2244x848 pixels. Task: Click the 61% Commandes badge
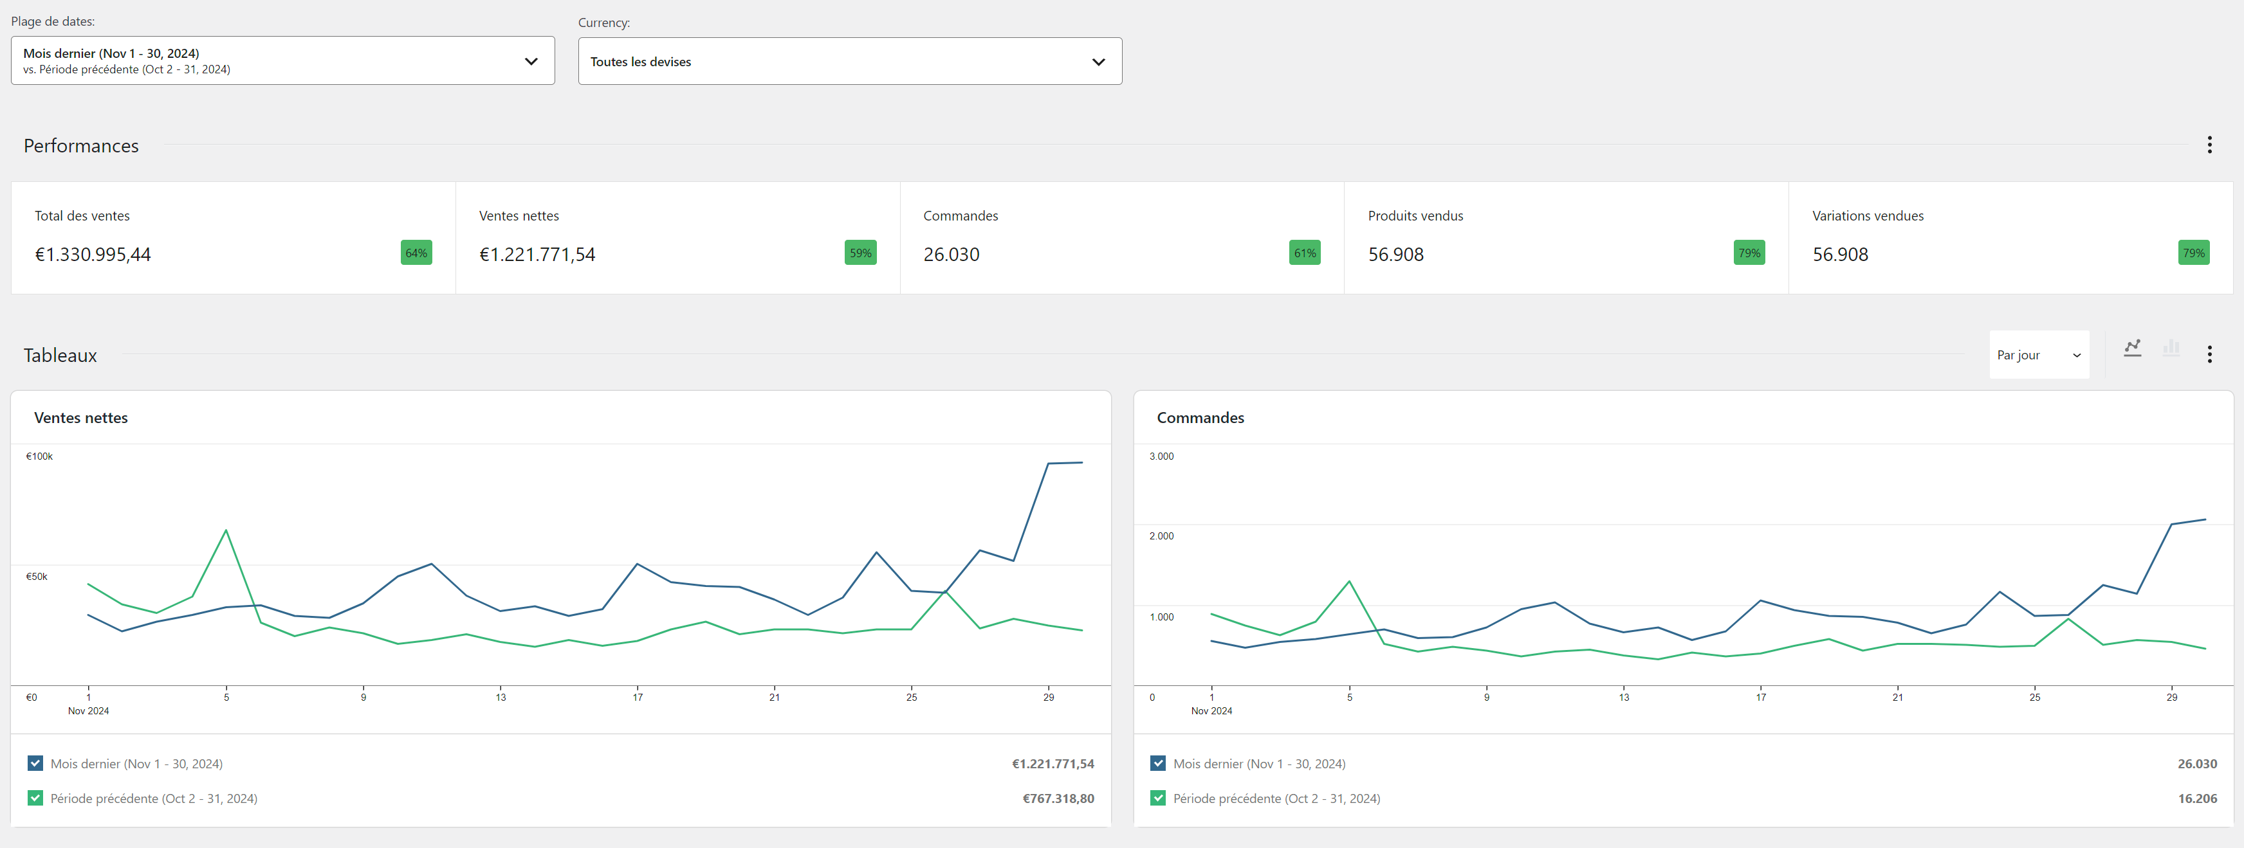pyautogui.click(x=1304, y=253)
